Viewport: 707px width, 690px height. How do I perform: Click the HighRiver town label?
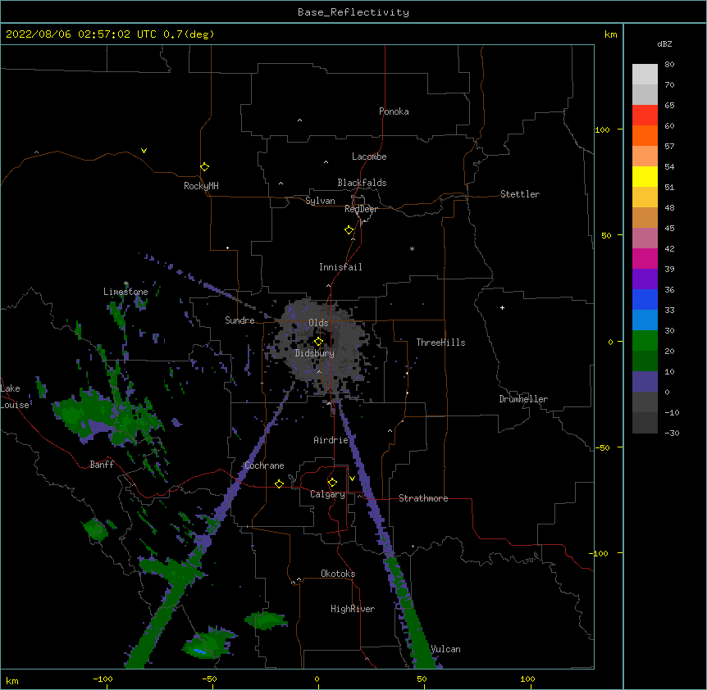pos(353,609)
